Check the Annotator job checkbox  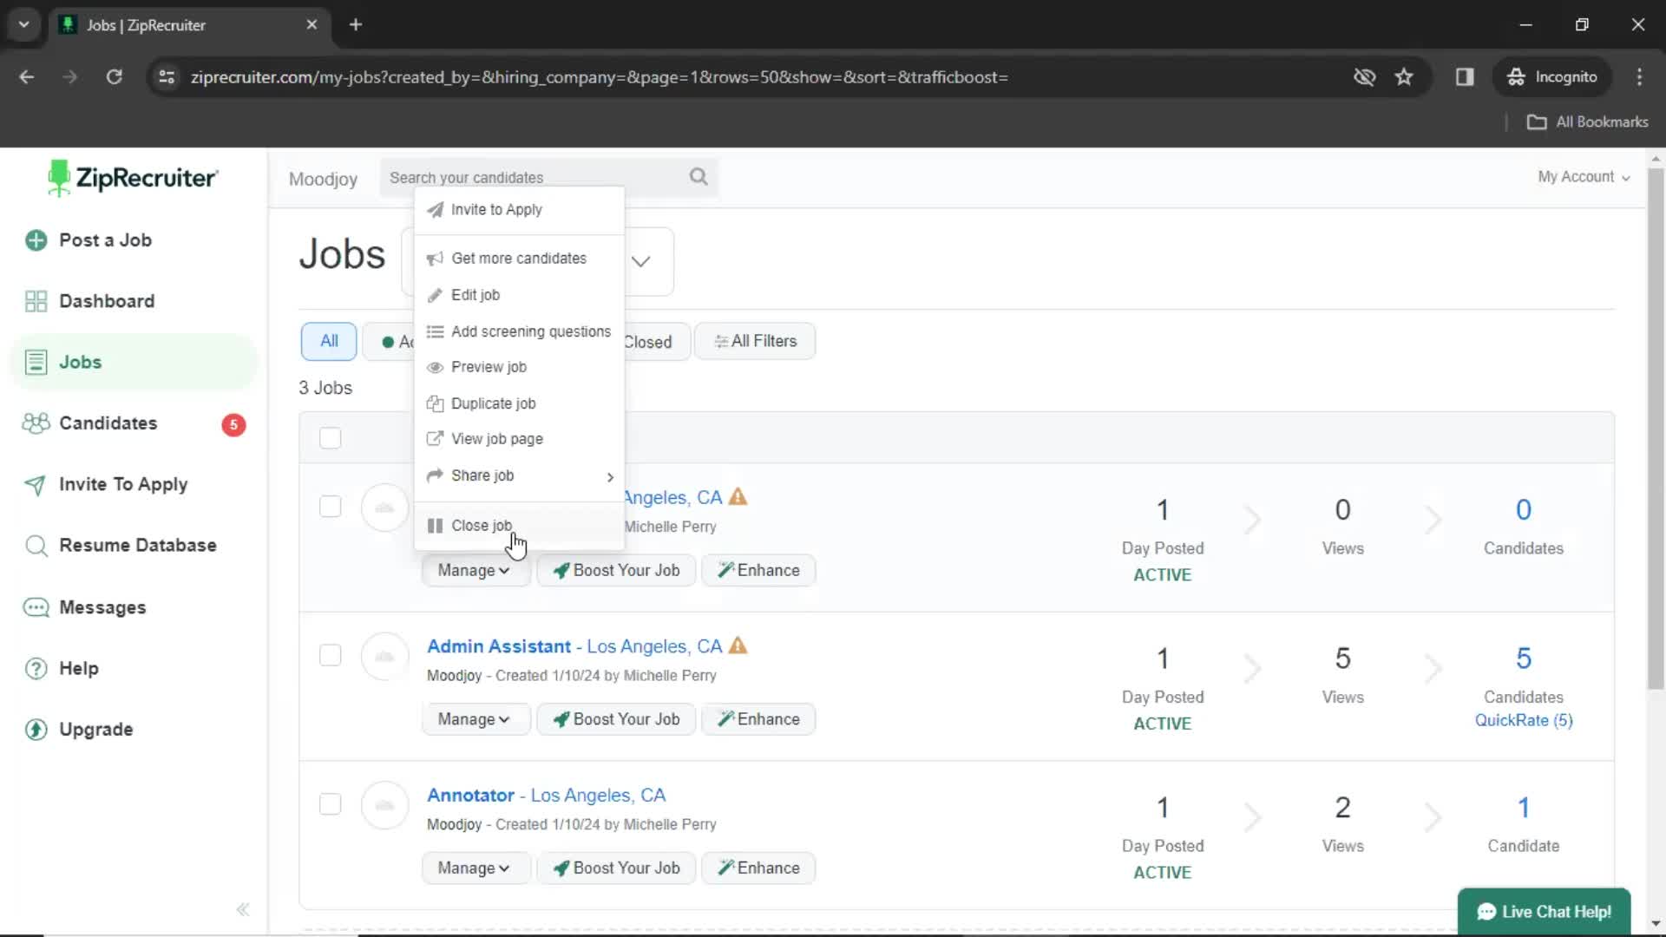[x=330, y=803]
